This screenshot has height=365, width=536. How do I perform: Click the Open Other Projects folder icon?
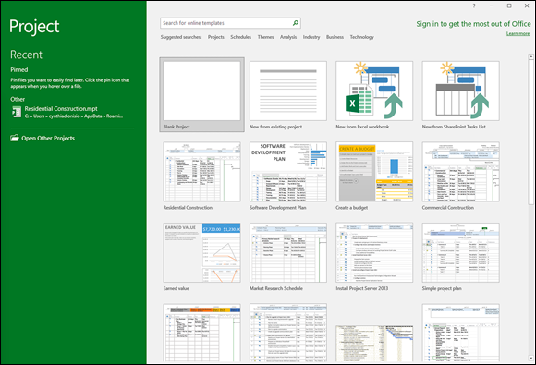(15, 138)
